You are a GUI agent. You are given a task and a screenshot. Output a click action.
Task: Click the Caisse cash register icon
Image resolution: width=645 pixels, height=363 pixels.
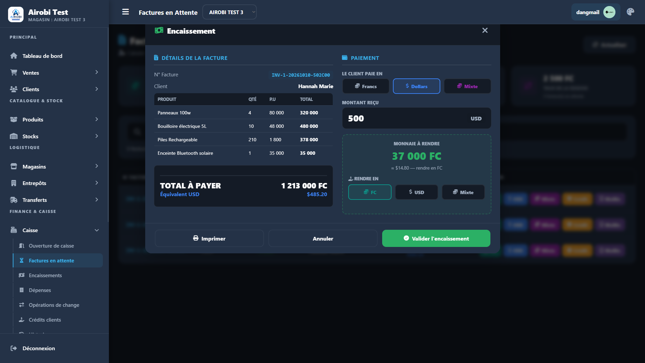click(x=14, y=230)
